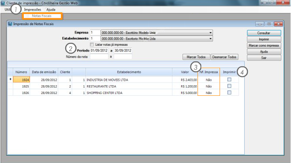The image size is (291, 163).
Task: Click Impressão de Notas Fiscais window icon
Action: tap(10, 24)
